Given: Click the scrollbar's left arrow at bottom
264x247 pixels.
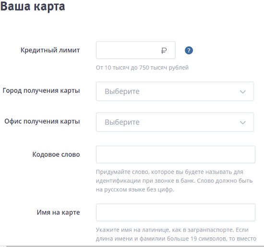Looking at the screenshot, I should point(3,246).
